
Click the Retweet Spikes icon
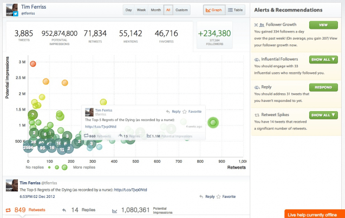(257, 115)
